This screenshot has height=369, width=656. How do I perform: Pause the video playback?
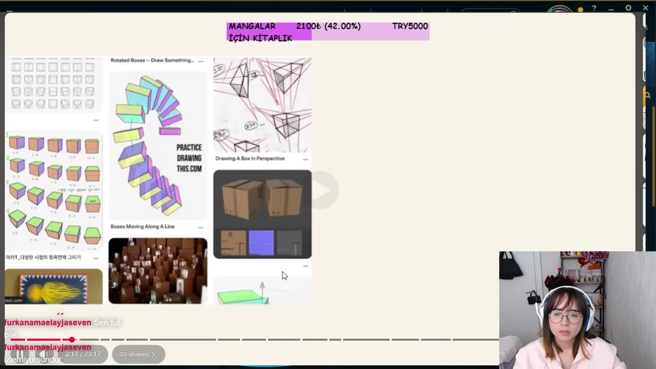coord(19,354)
